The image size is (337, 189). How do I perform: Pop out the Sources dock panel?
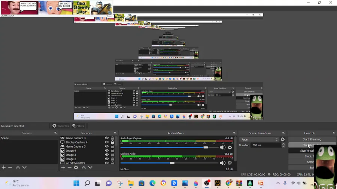[x=115, y=133]
